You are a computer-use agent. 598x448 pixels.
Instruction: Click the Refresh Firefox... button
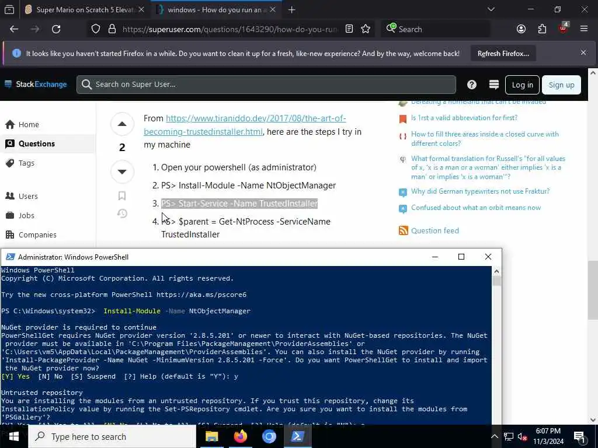(x=503, y=54)
